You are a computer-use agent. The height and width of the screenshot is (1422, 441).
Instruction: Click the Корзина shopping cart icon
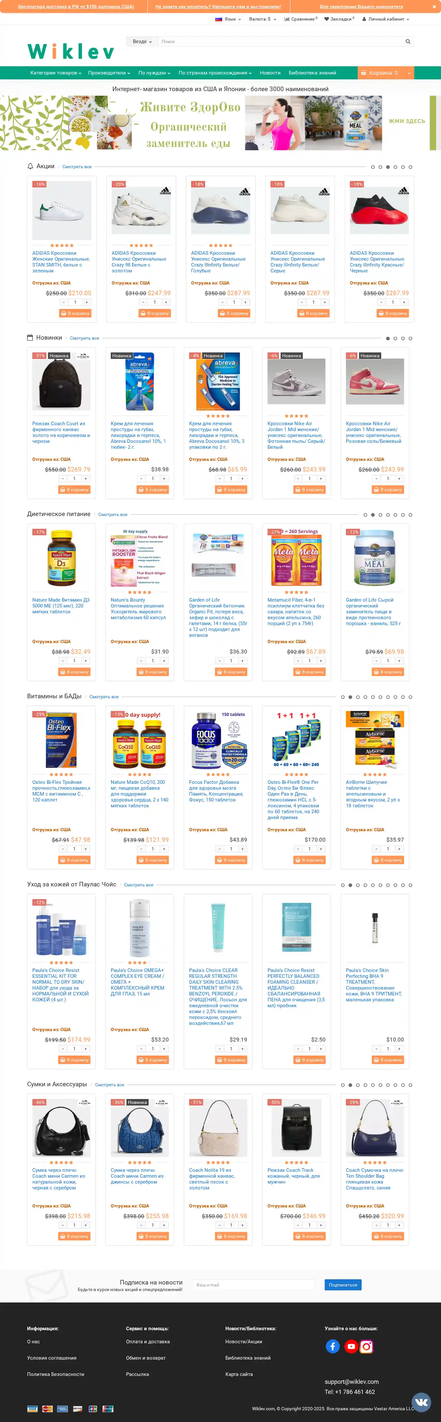coord(363,73)
